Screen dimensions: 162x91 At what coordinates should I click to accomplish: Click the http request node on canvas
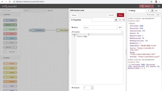(63, 30)
